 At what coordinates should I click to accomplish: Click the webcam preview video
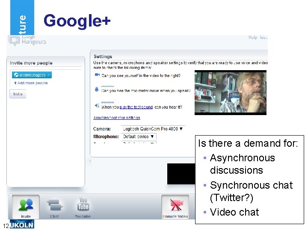tap(231, 92)
